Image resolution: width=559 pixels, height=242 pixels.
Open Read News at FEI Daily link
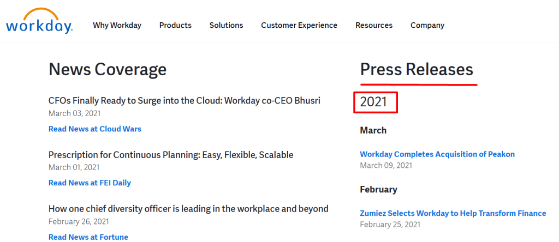[x=90, y=183]
